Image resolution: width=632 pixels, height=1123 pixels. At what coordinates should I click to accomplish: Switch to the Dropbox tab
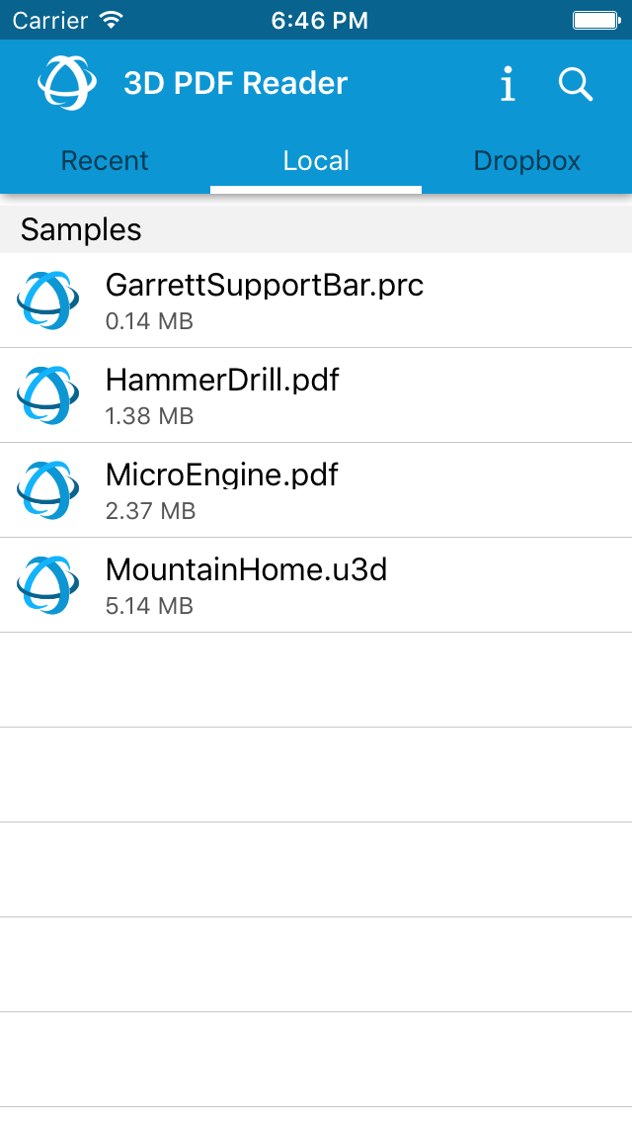click(x=526, y=161)
